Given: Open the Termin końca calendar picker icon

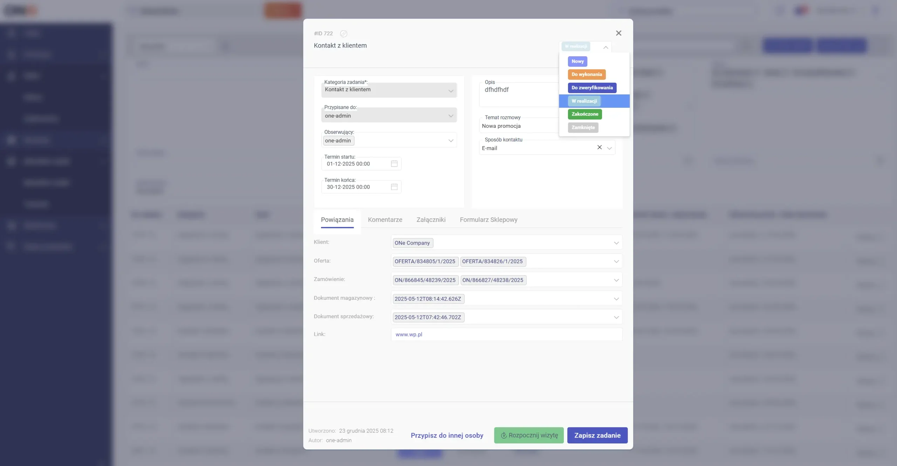Looking at the screenshot, I should click(394, 187).
